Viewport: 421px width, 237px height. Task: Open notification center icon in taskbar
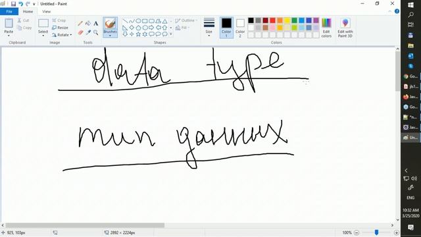coord(410,227)
